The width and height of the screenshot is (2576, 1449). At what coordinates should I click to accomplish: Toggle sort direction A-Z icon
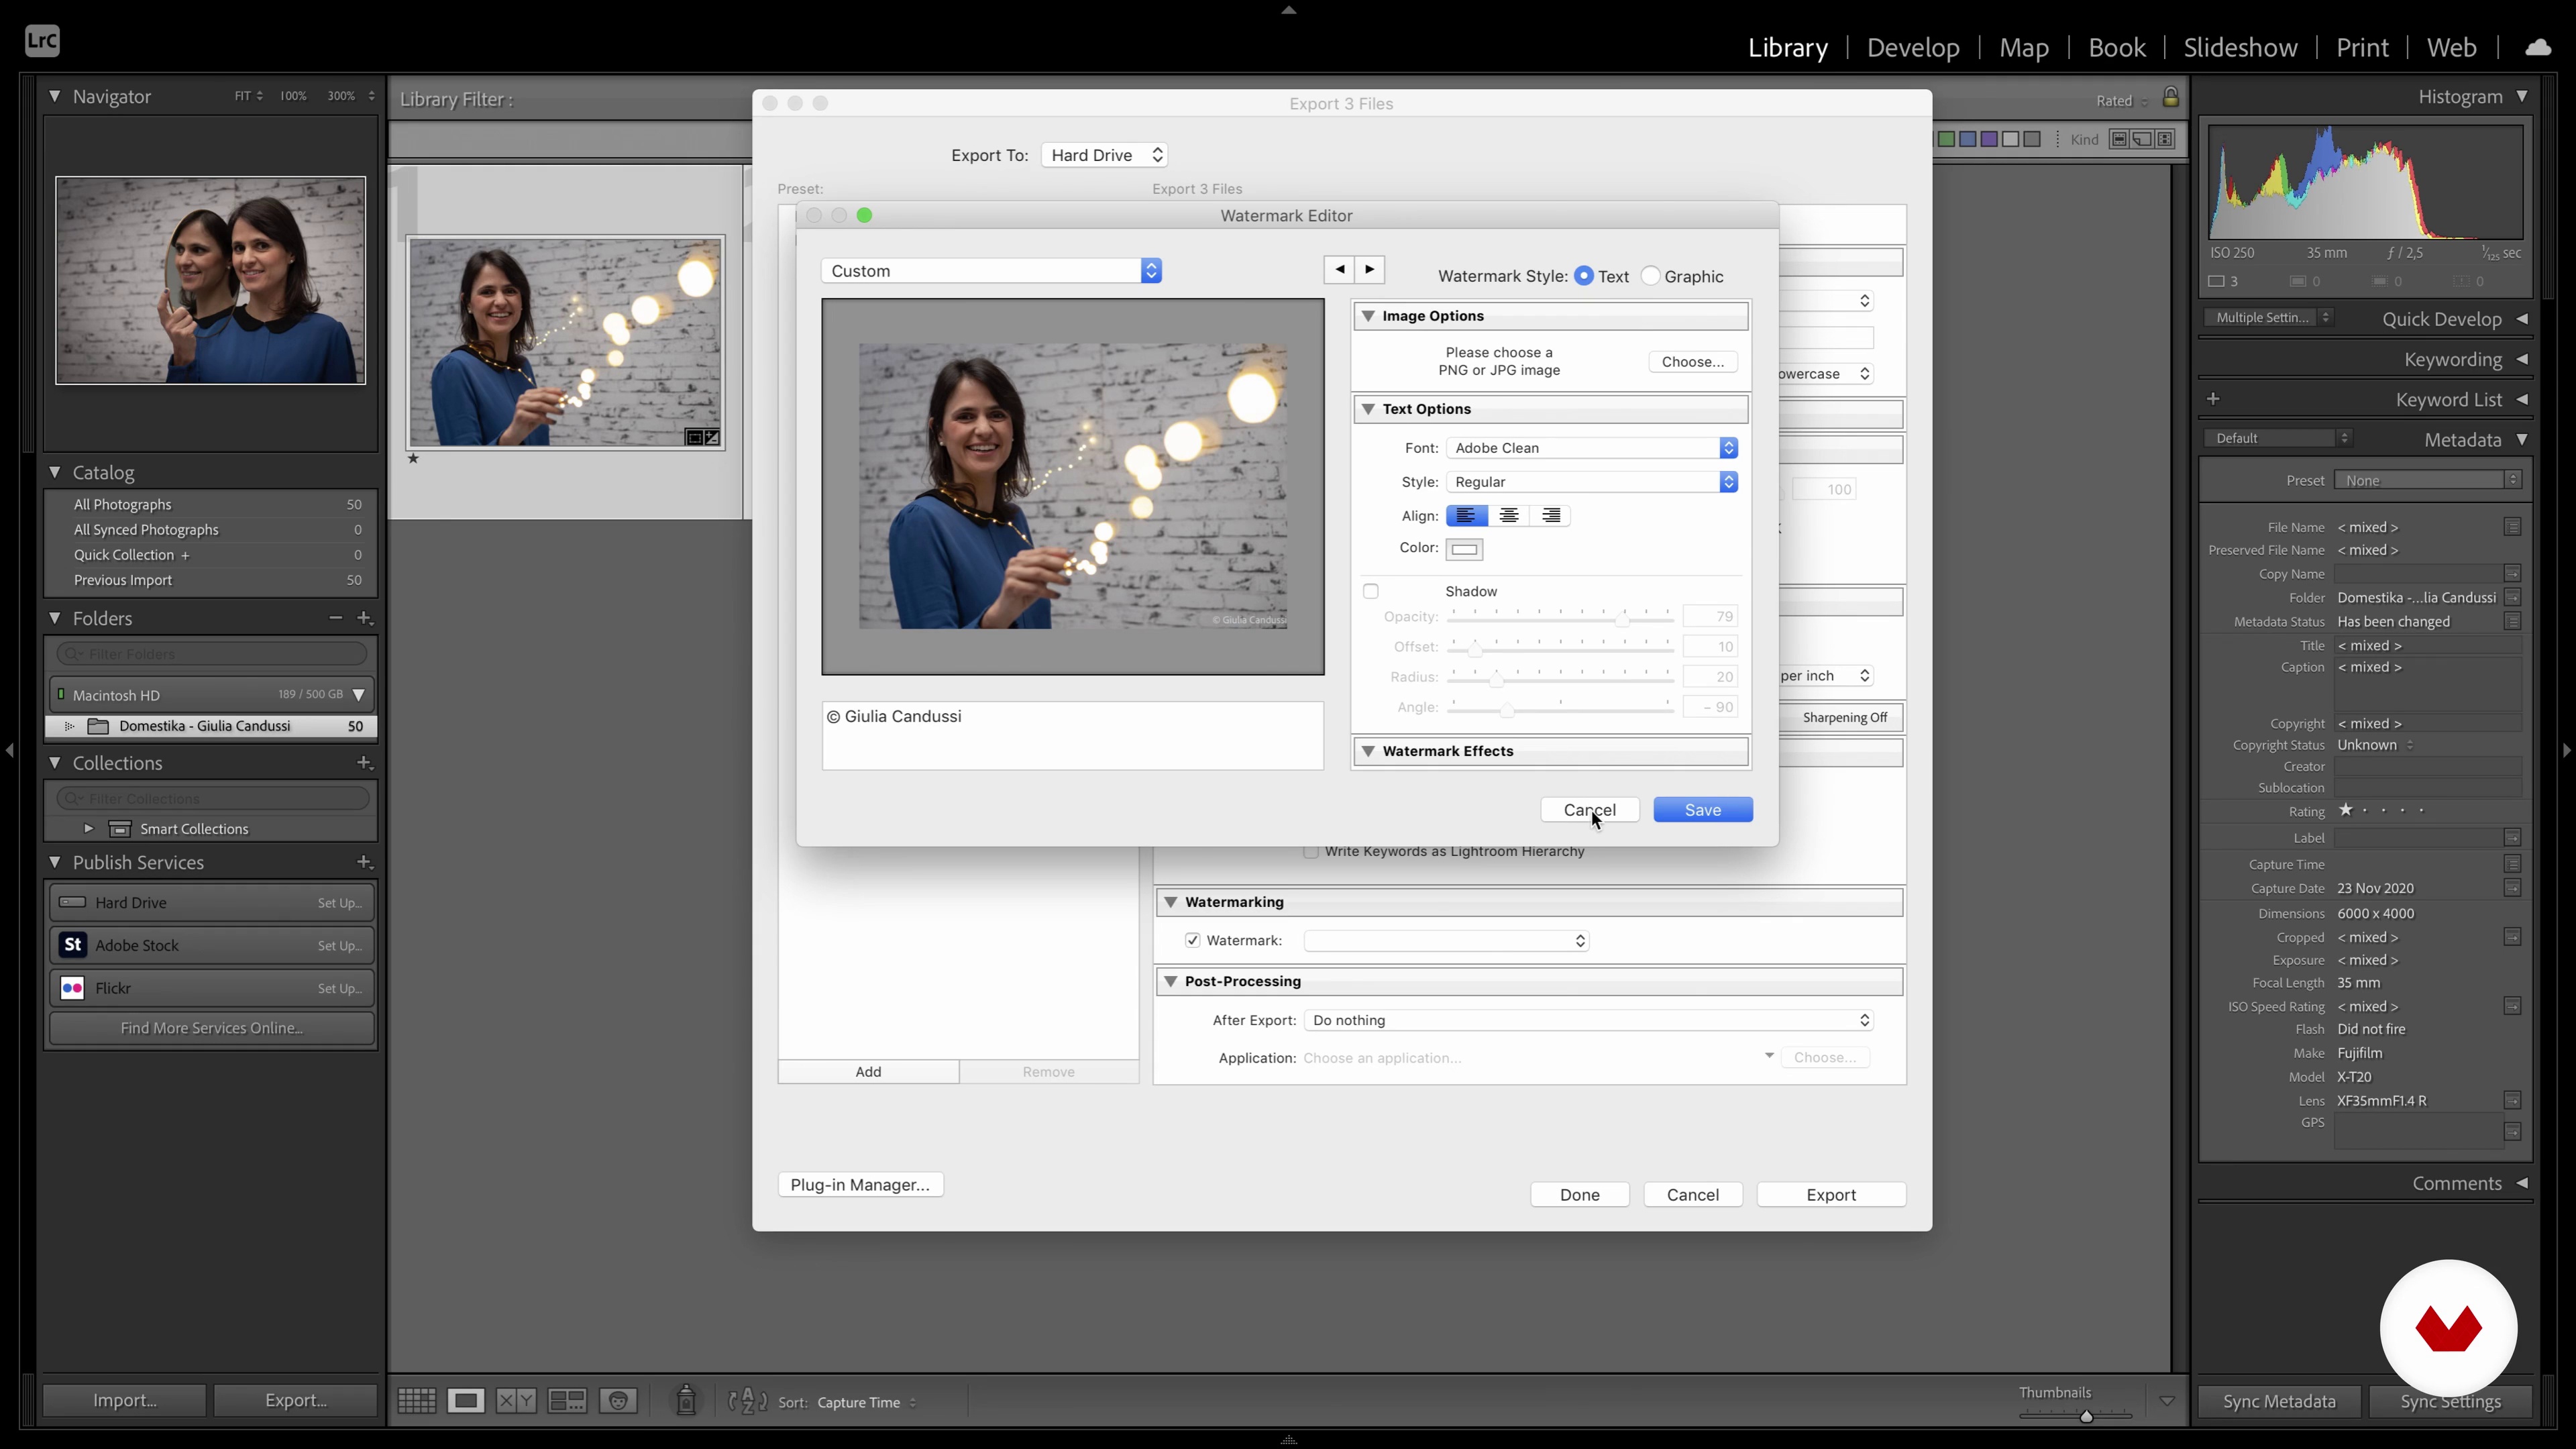click(x=748, y=1401)
